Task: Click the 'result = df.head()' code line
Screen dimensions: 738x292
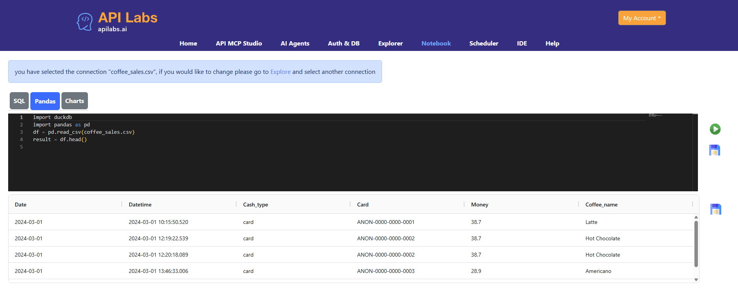Action: (x=60, y=140)
